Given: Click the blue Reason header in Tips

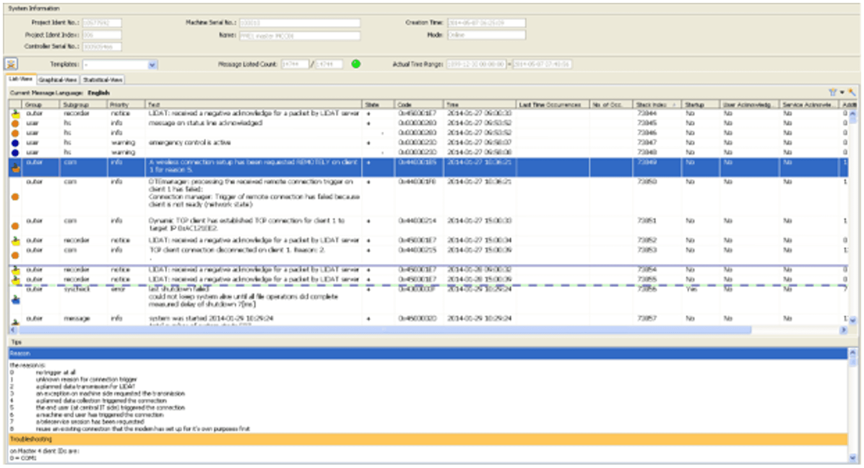Looking at the screenshot, I should [x=428, y=353].
